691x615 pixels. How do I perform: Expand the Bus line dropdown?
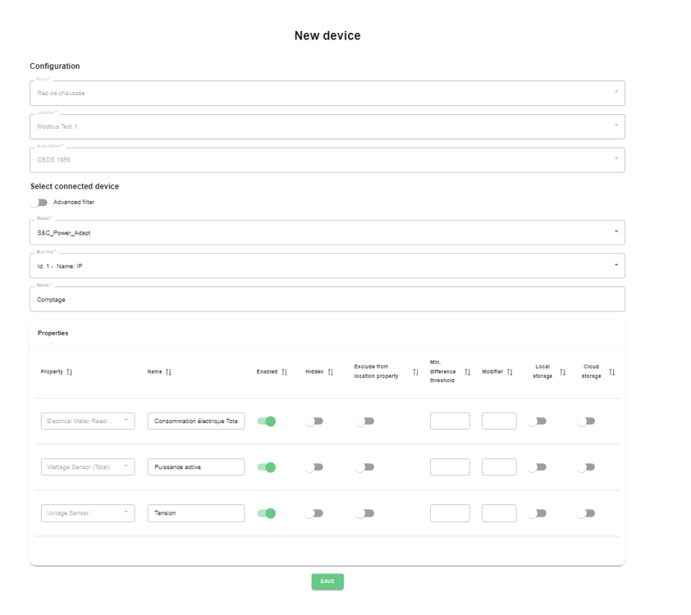[x=327, y=266]
